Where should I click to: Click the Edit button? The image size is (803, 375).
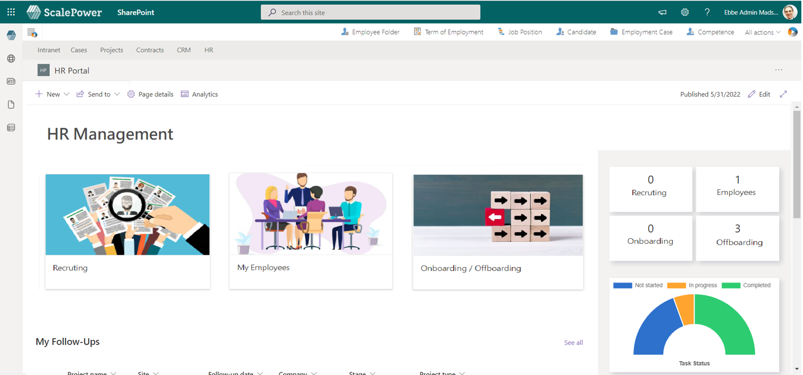(759, 94)
